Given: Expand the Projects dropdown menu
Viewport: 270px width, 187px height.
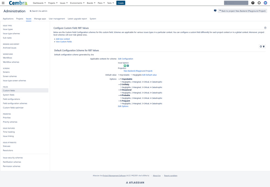Looking at the screenshot, I should point(53,3).
